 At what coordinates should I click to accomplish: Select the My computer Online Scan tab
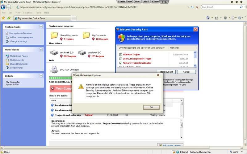click(42, 18)
